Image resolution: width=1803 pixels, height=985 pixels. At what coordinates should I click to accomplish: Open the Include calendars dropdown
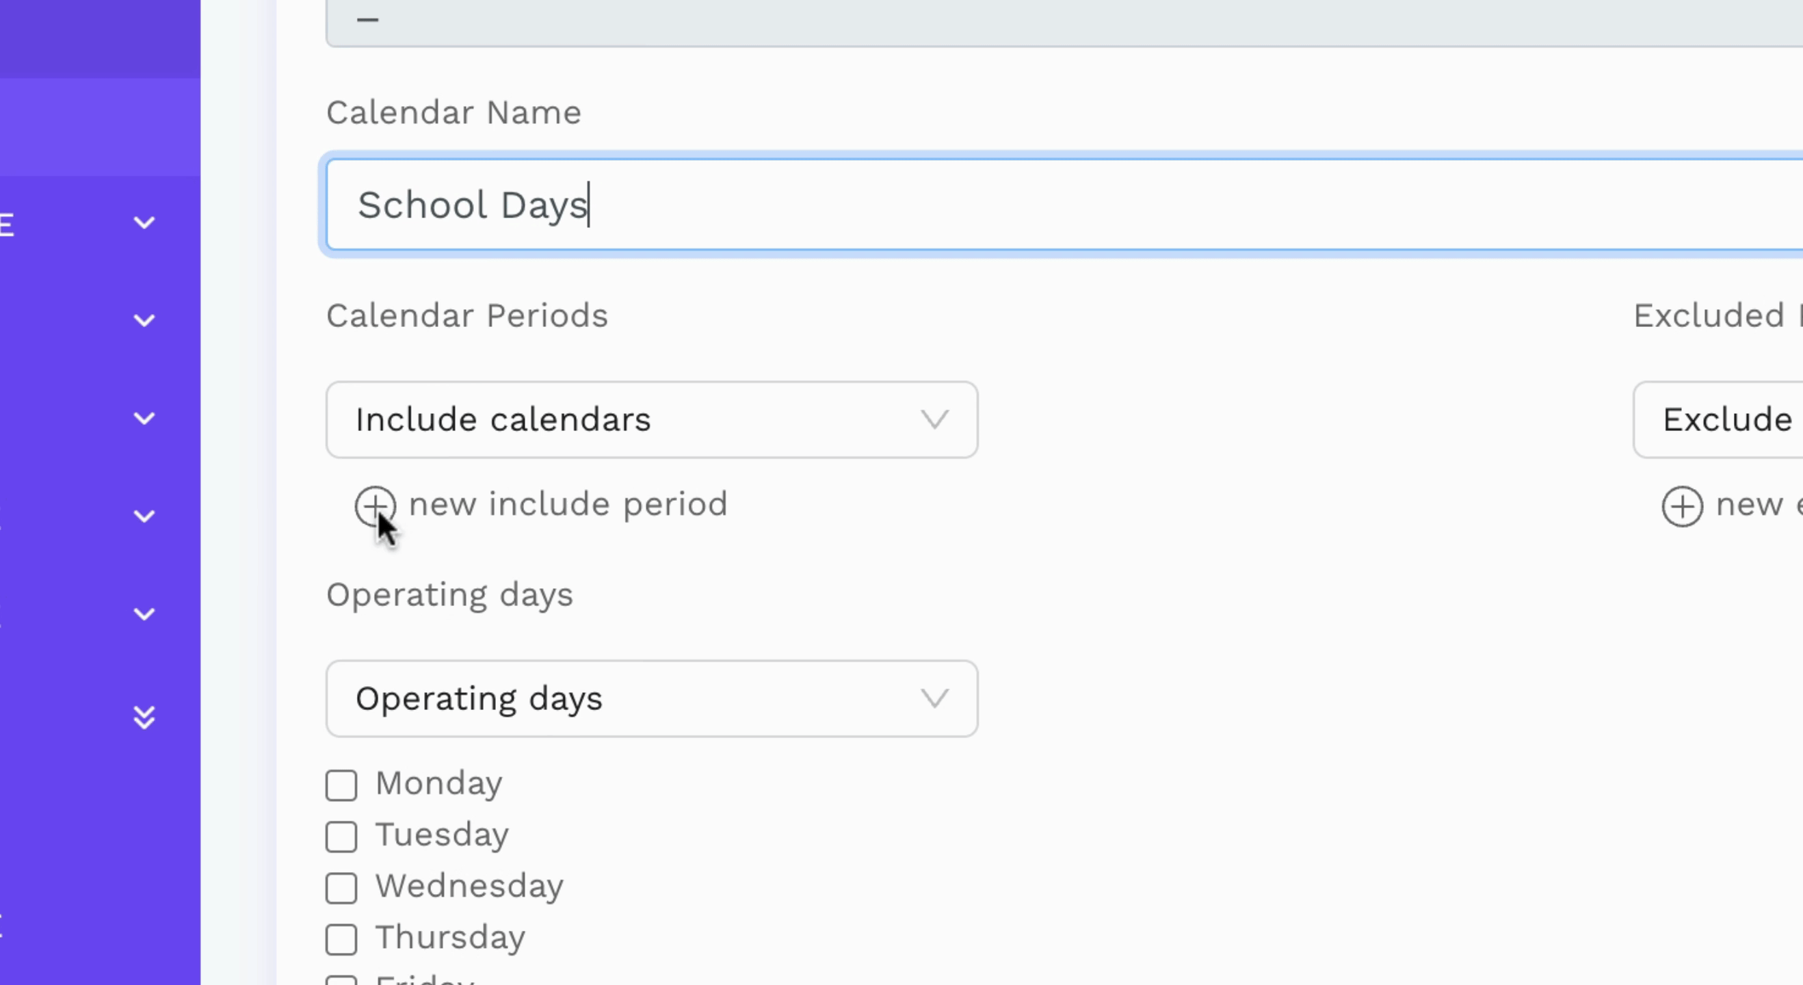(652, 420)
